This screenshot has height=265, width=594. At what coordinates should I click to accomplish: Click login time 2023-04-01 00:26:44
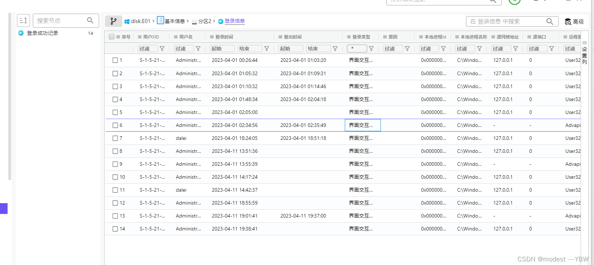235,60
